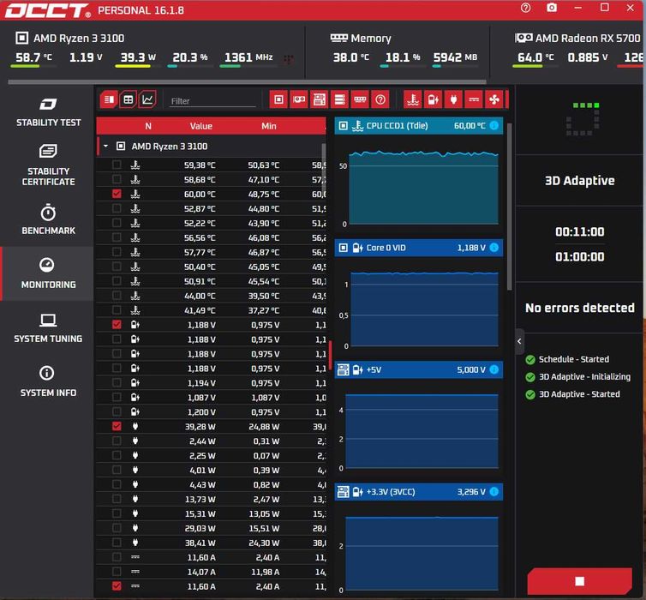Viewport: 646px width, 600px height.
Task: Check the 13,73 W power row
Action: pos(117,499)
